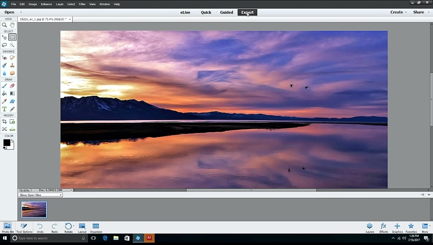Open the Effects panel
The height and width of the screenshot is (245, 433).
click(384, 227)
